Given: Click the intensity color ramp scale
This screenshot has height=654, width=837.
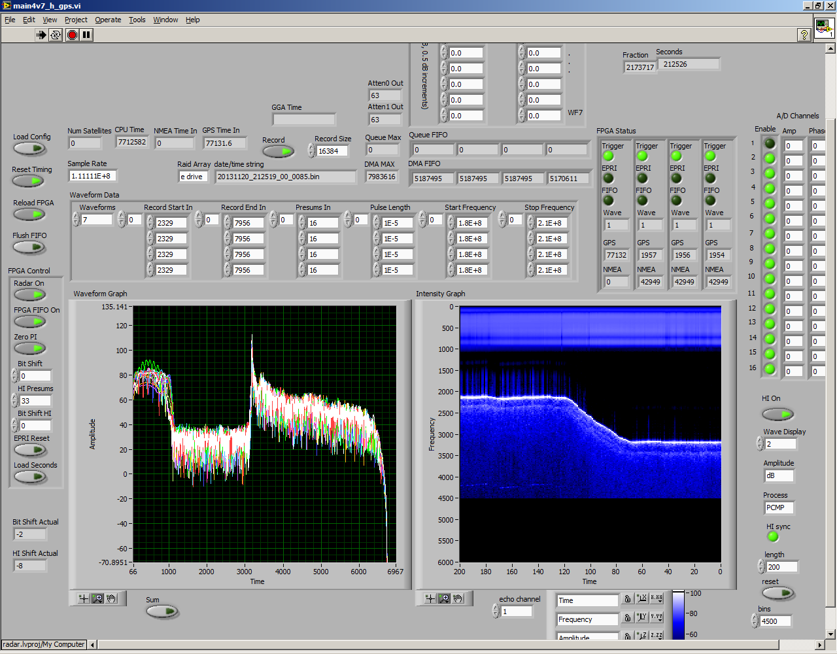Looking at the screenshot, I should pyautogui.click(x=678, y=615).
